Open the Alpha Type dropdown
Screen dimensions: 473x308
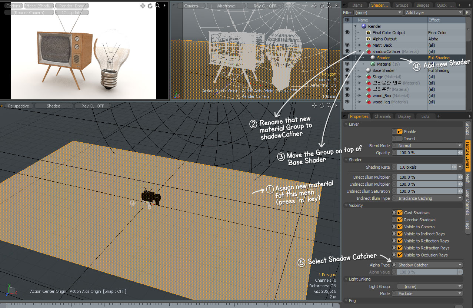[430, 265]
